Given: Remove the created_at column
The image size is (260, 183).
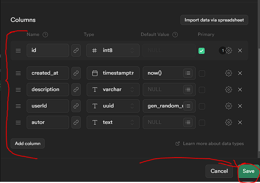Looking at the screenshot, I should pos(240,73).
